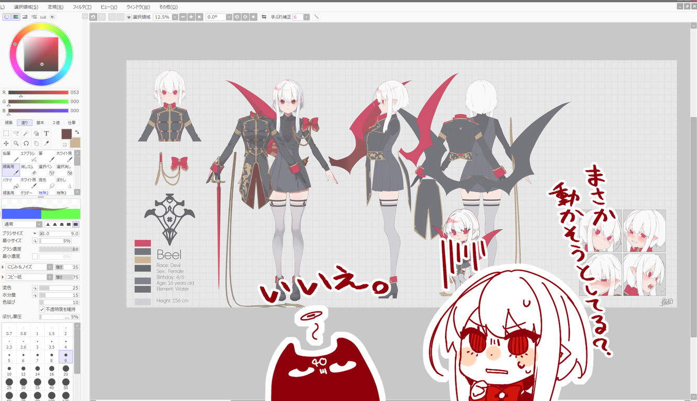The width and height of the screenshot is (697, 401).
Task: Click zoom in plus button
Action: coord(191,17)
